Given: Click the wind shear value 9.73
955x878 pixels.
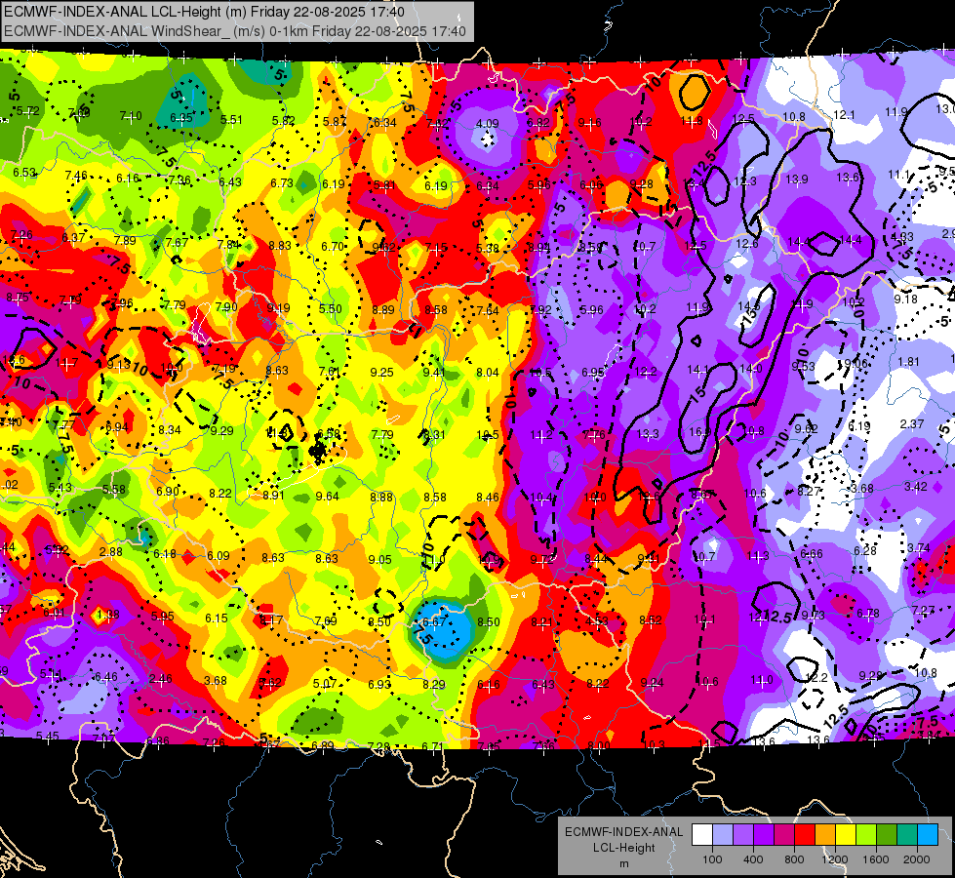Looking at the screenshot, I should pyautogui.click(x=814, y=616).
